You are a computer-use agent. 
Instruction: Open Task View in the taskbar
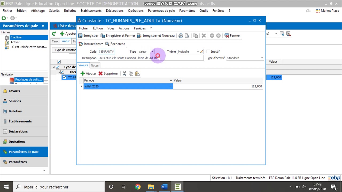[124, 187]
